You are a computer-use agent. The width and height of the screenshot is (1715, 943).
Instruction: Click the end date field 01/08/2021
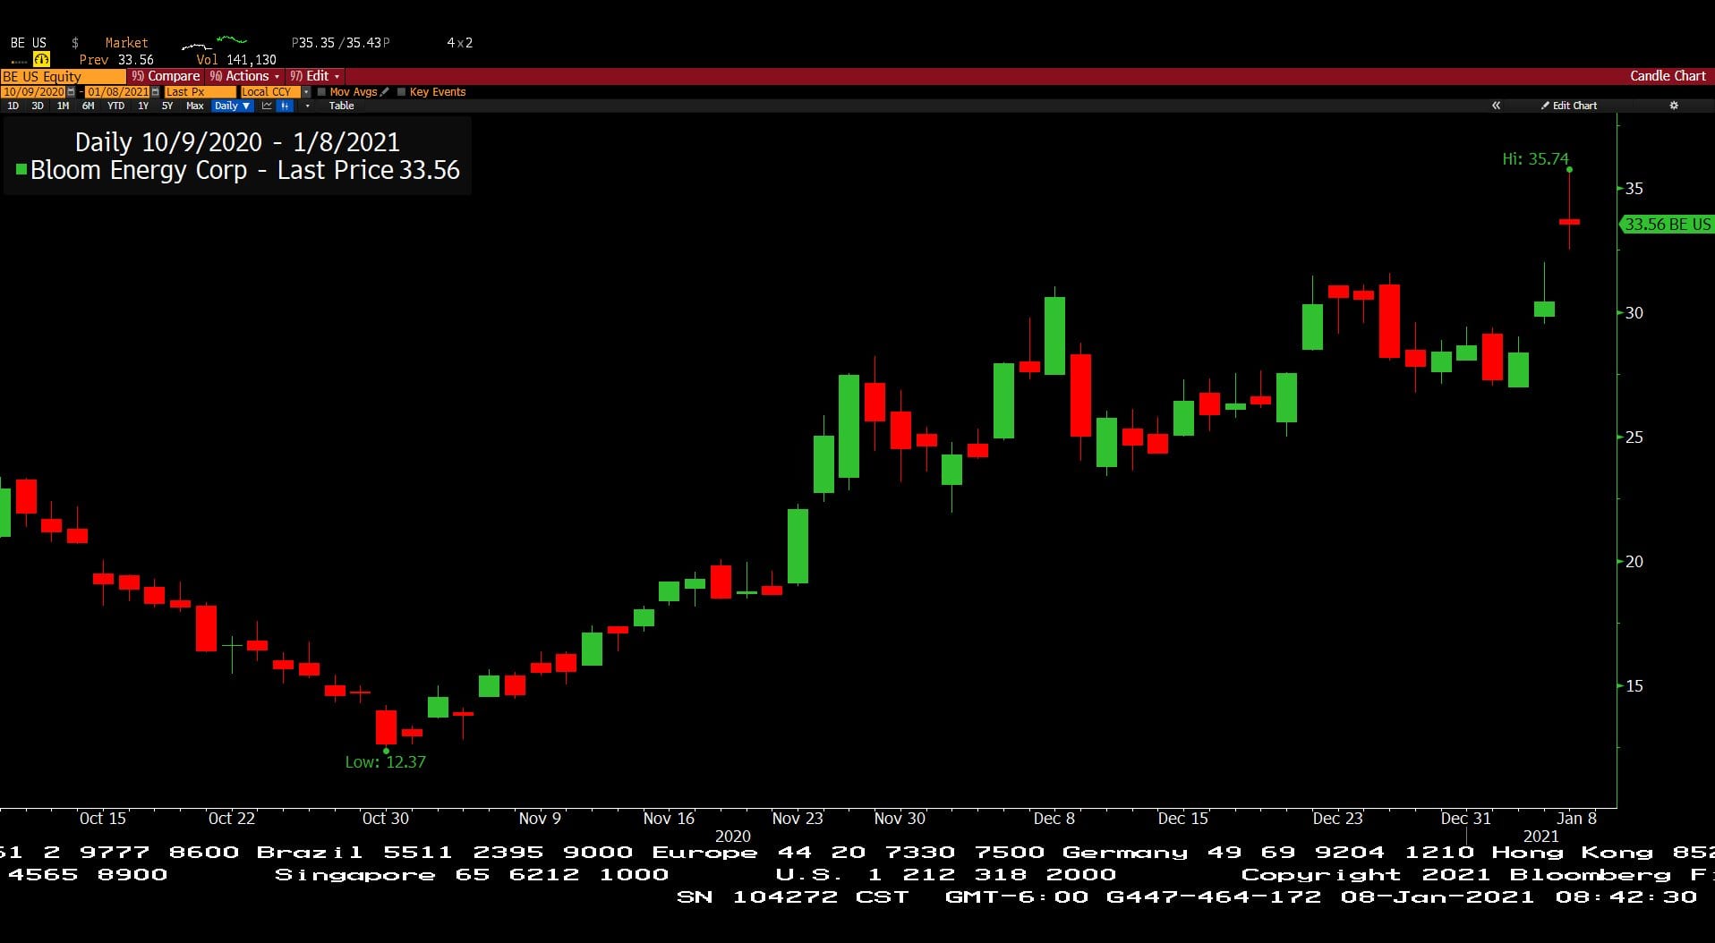pos(117,92)
